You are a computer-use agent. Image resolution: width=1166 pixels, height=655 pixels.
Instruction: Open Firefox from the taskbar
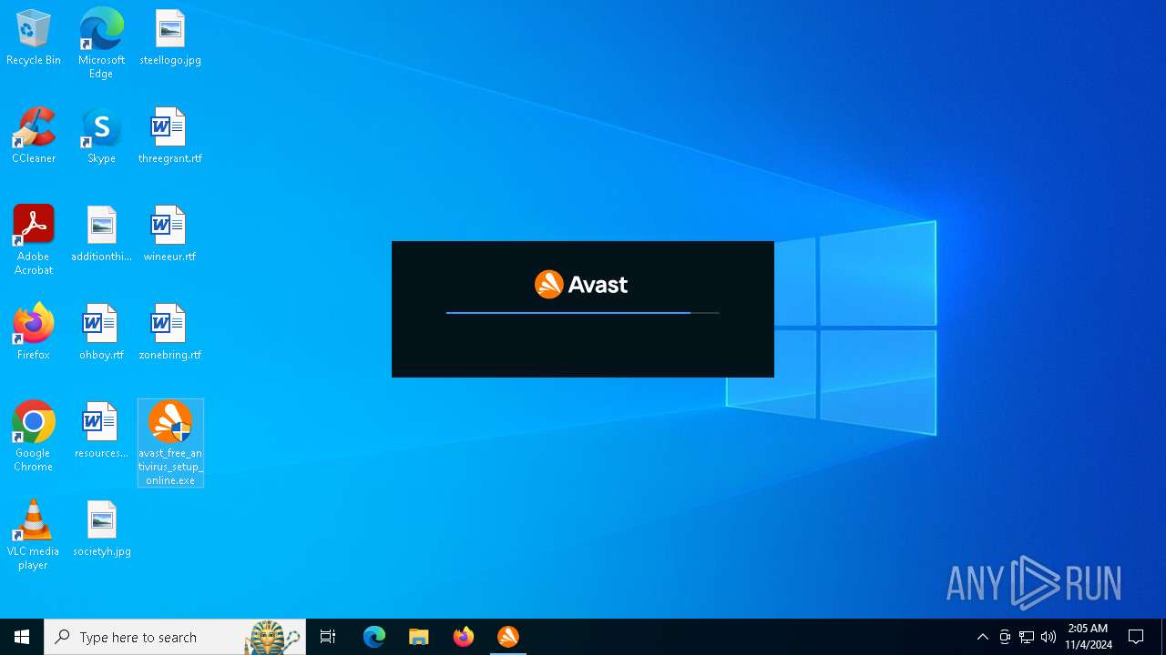464,637
